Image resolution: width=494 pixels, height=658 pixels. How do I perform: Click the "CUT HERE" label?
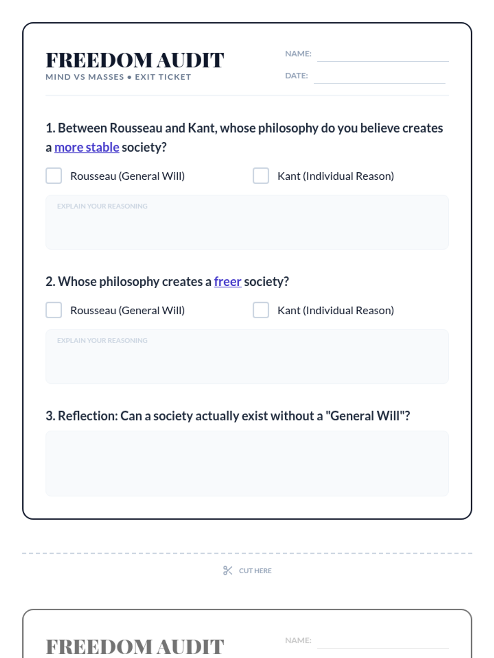click(255, 571)
